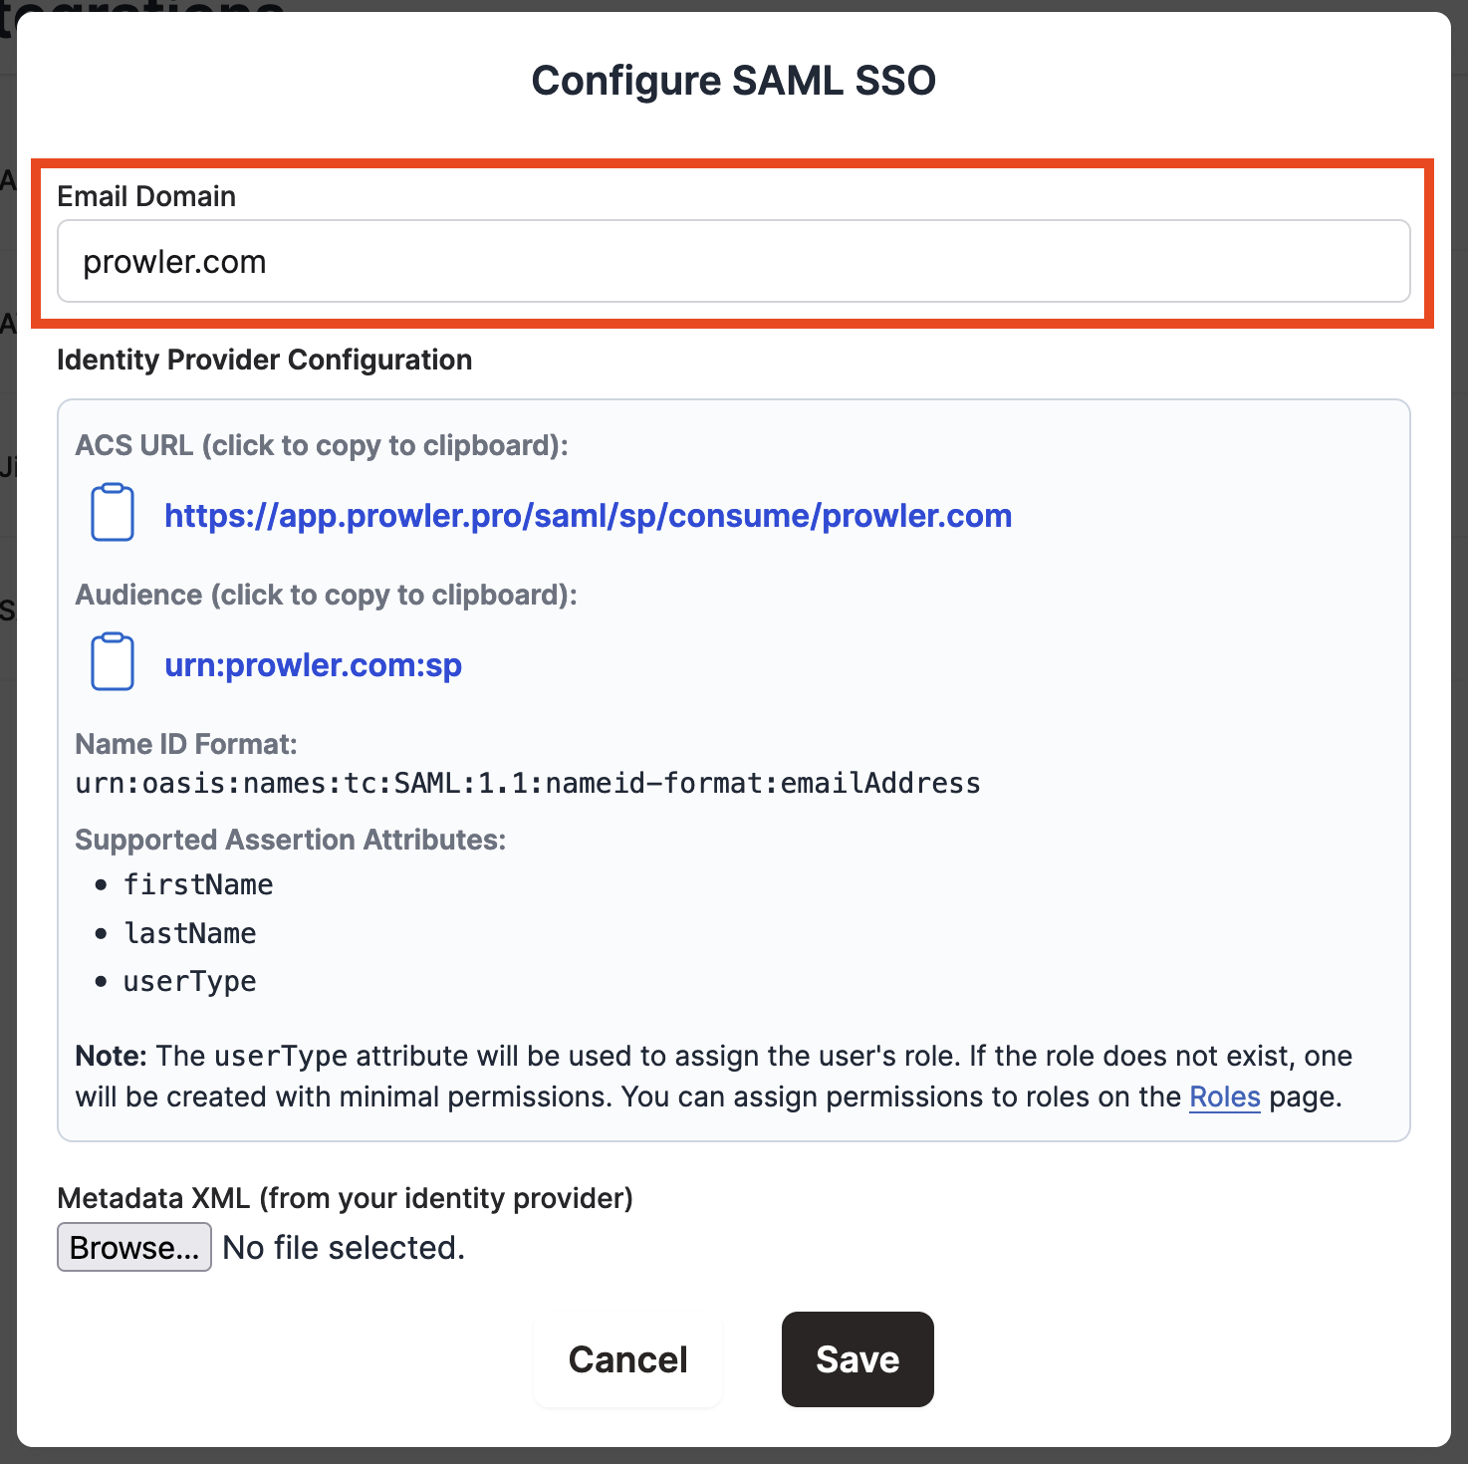Image resolution: width=1468 pixels, height=1464 pixels.
Task: Cancel the SAML SSO configuration
Action: (x=627, y=1359)
